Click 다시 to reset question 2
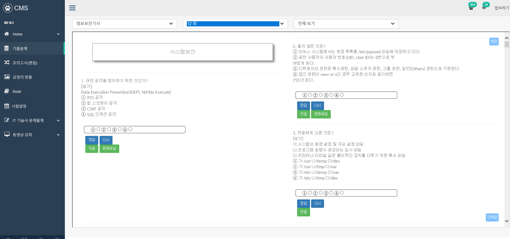This screenshot has height=239, width=510. point(318,106)
